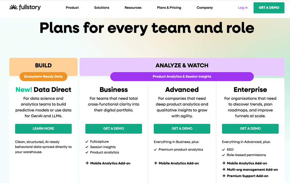The width and height of the screenshot is (290, 183).
Task: Click Advanced Mobile Analytics Add-on text
Action: [179, 163]
